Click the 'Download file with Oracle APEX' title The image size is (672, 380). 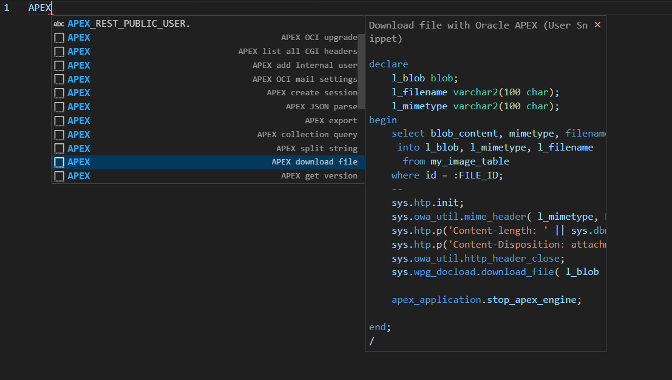[x=478, y=32]
